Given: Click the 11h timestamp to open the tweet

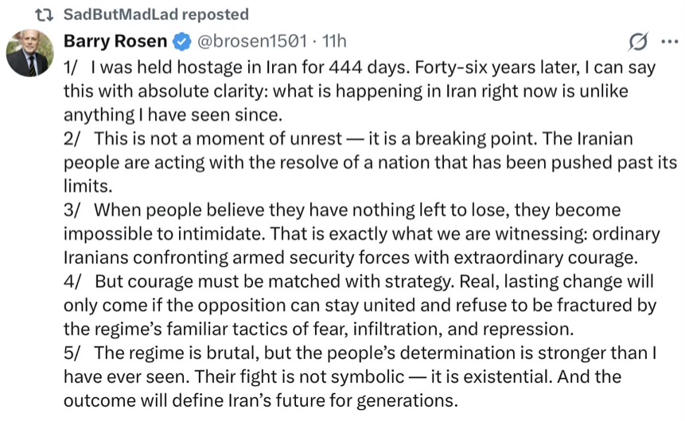Looking at the screenshot, I should point(329,41).
